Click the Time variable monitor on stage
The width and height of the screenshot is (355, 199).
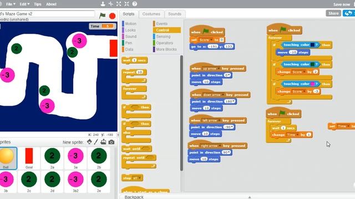(103, 27)
